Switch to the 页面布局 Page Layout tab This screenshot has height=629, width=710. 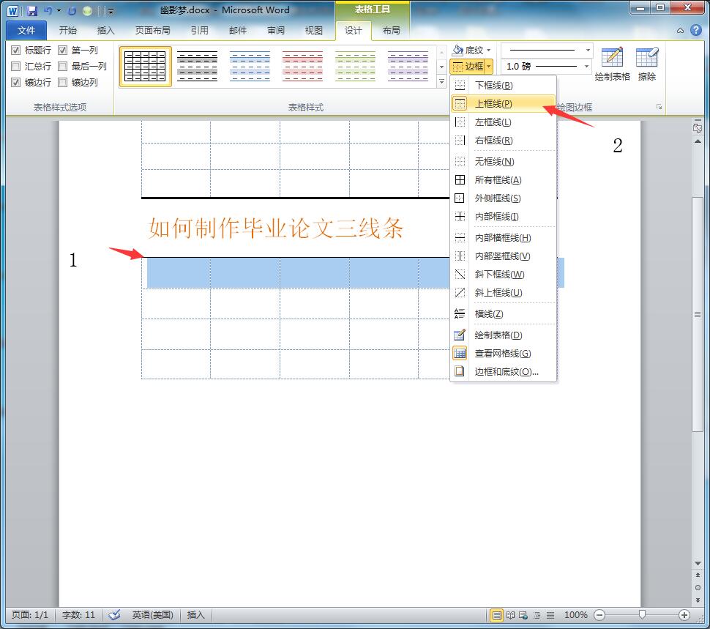[153, 30]
